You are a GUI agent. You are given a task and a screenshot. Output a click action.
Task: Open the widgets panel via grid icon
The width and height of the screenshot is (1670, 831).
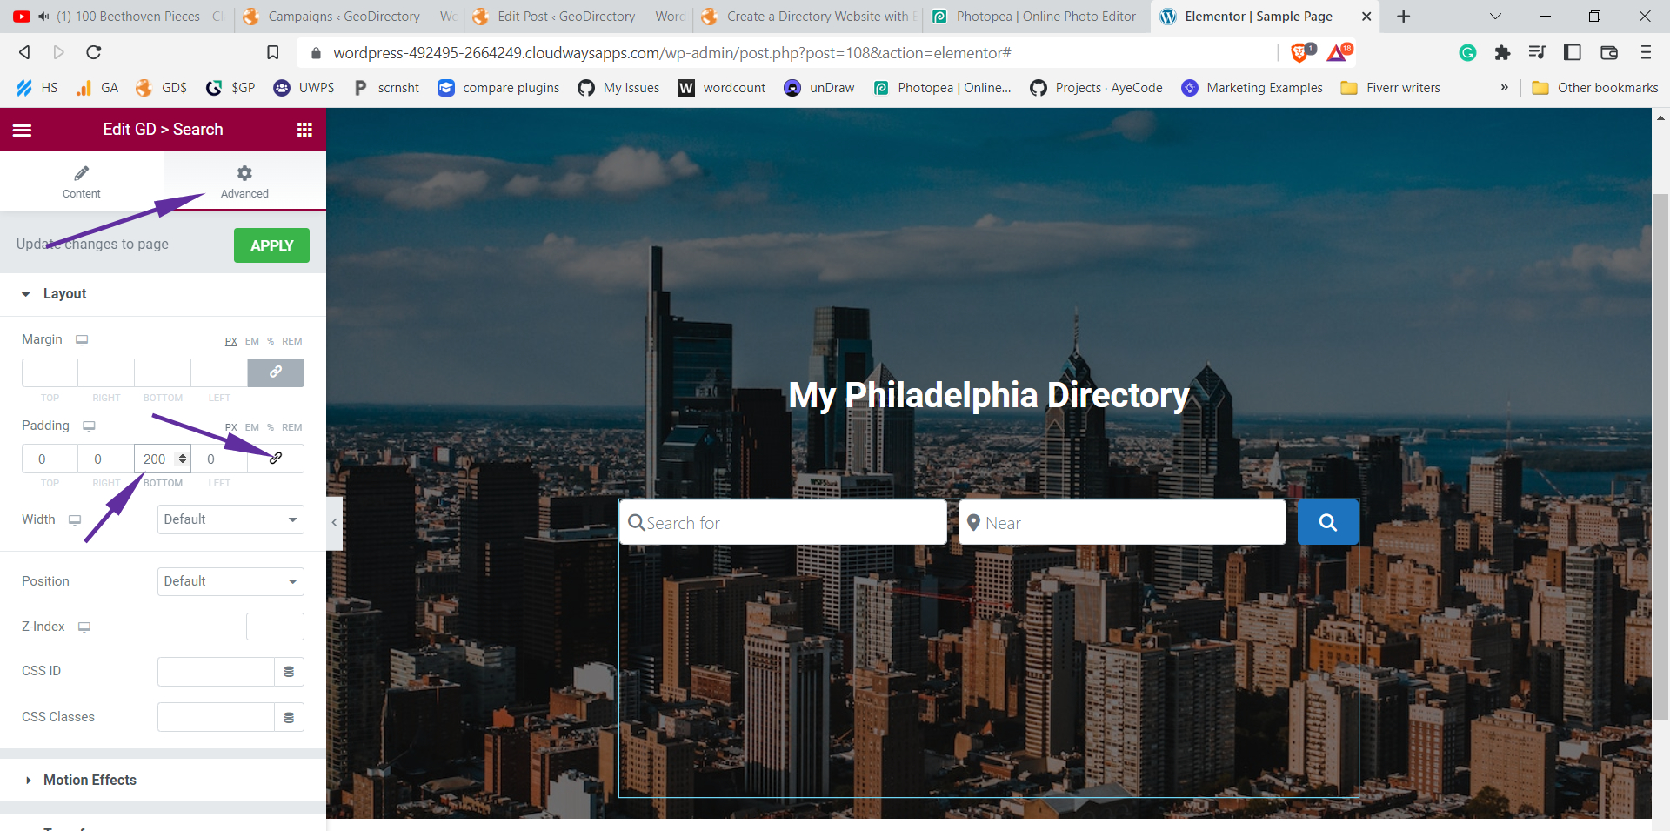click(x=304, y=129)
